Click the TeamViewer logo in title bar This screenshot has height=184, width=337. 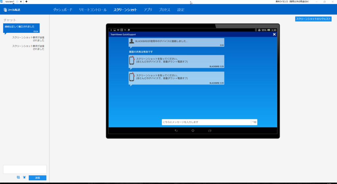[x=1, y=2]
